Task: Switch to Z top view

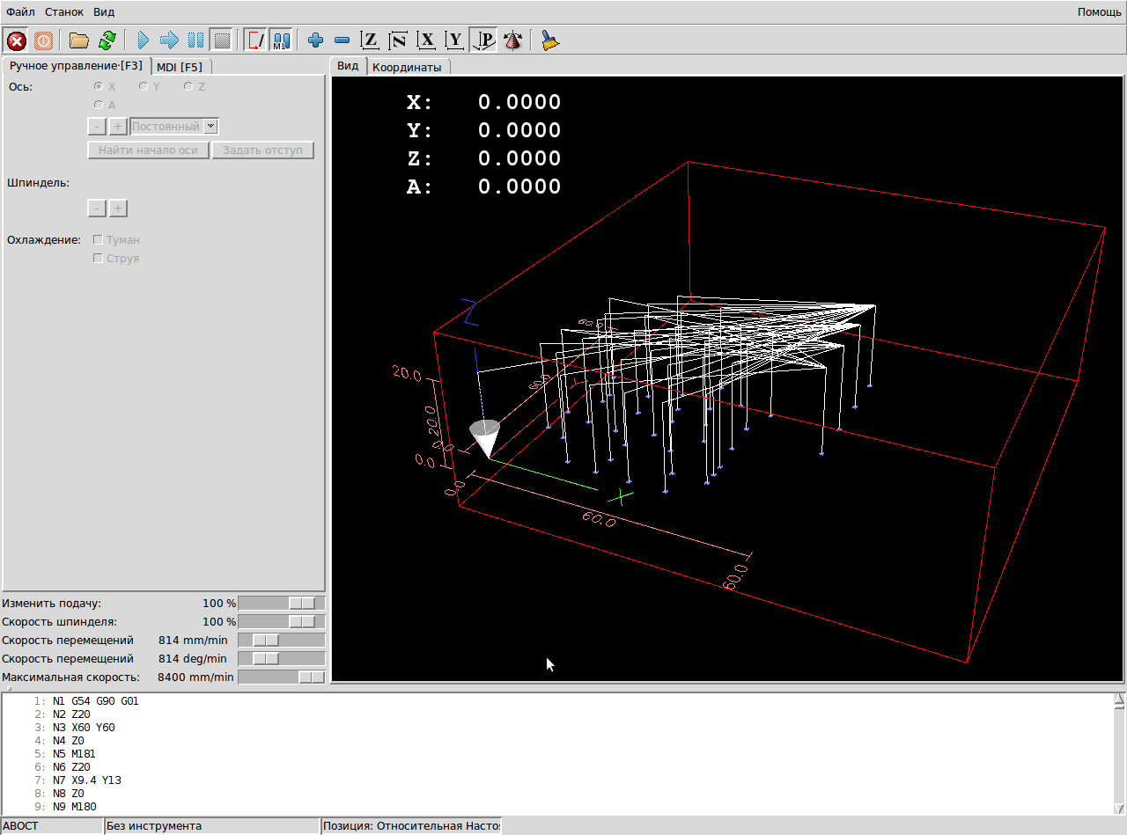Action: pyautogui.click(x=371, y=40)
